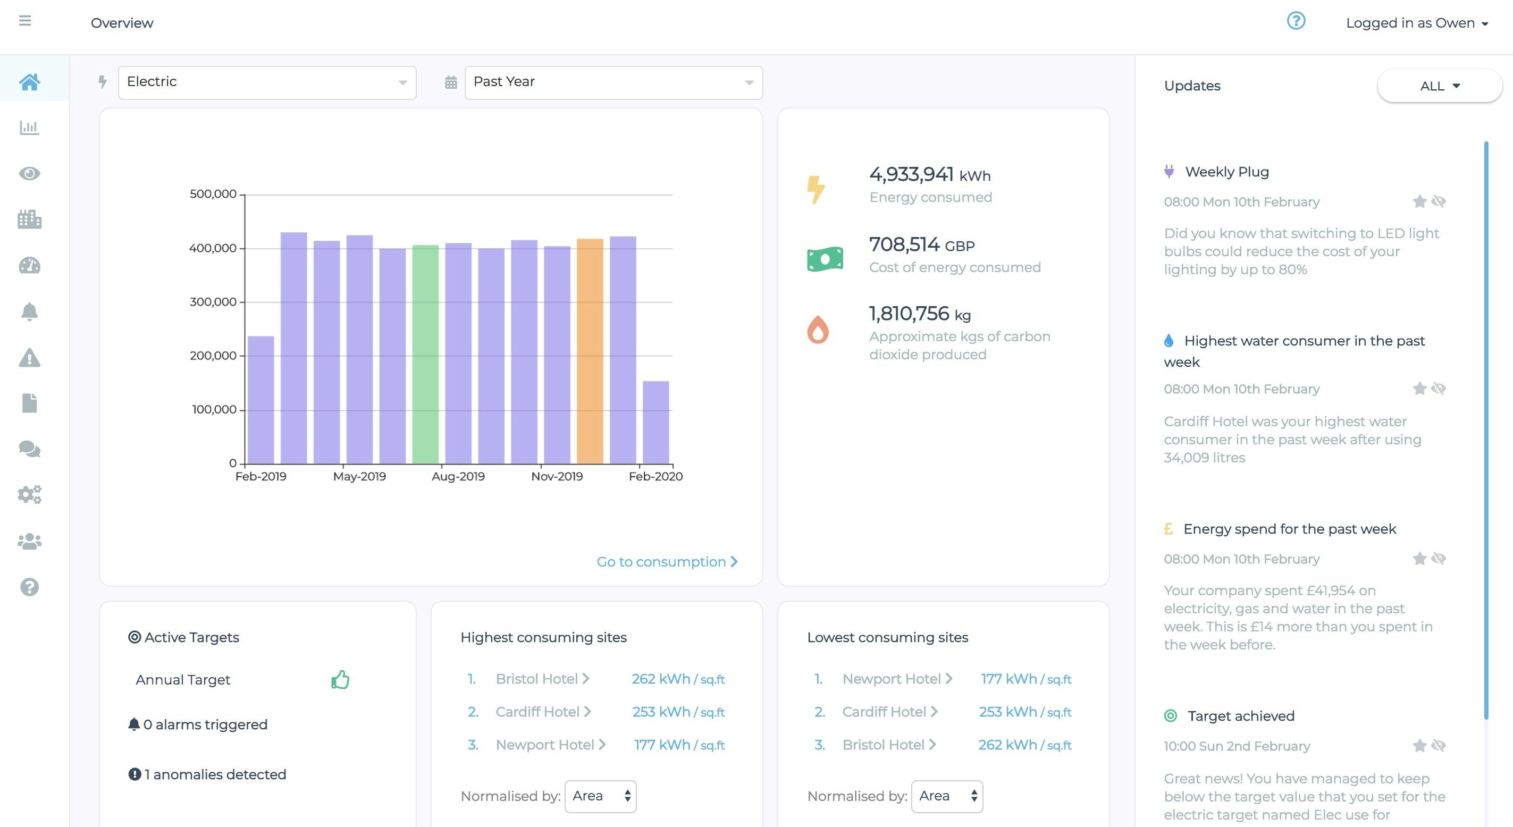Open the chat bubbles sidebar icon
Image resolution: width=1513 pixels, height=827 pixels.
29,449
